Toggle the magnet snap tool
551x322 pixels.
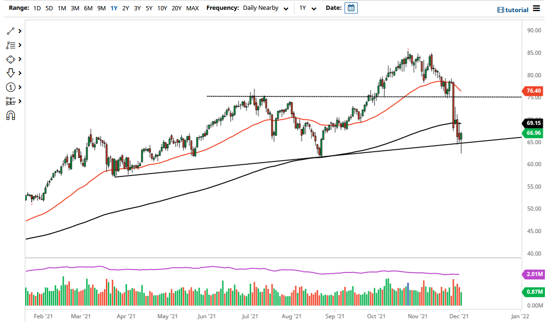[x=10, y=115]
